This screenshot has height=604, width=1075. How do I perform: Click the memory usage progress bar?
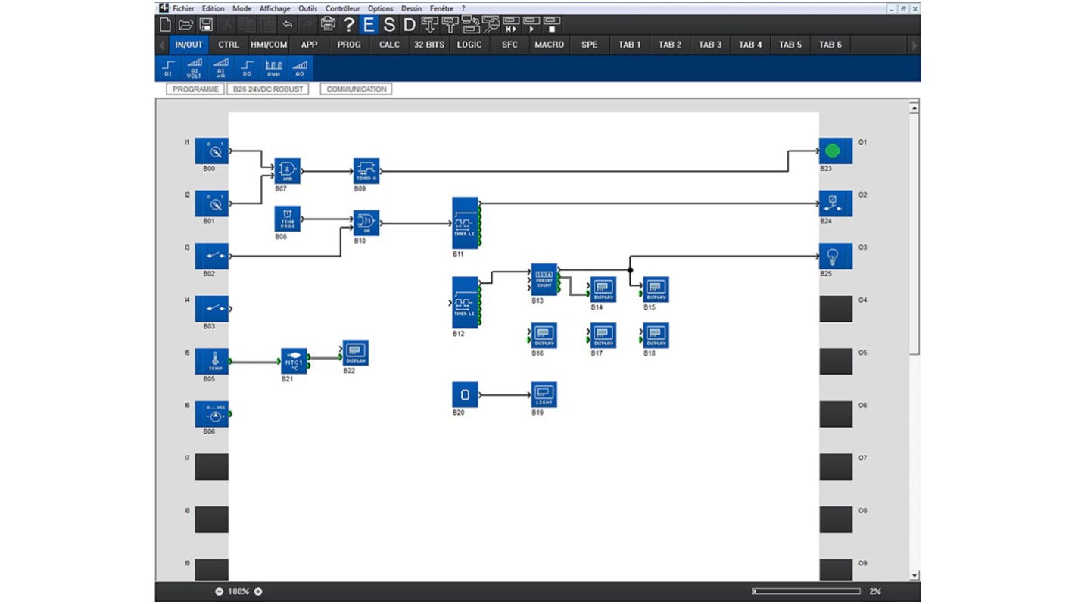click(806, 591)
